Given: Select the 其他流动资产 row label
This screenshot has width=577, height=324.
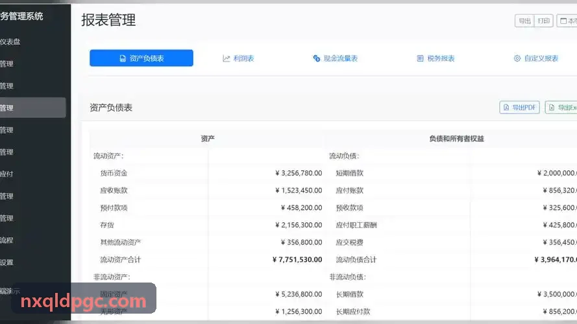Looking at the screenshot, I should tap(121, 242).
